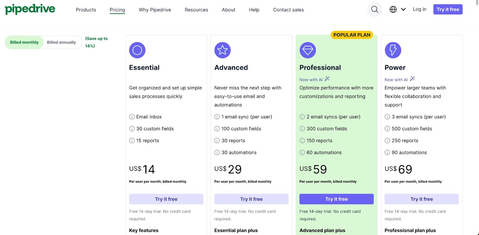Click the page vertical scrollbar
The image size is (479, 235).
tap(477, 3)
